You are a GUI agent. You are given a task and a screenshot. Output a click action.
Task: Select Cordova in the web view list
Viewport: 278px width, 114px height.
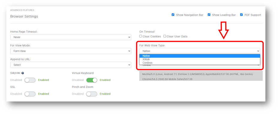pyautogui.click(x=200, y=63)
